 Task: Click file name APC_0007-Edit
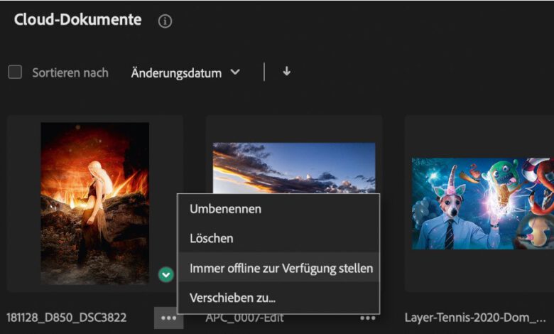(244, 318)
